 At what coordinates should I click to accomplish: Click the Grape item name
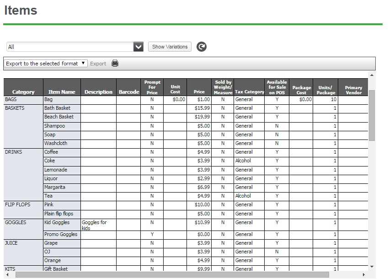click(x=51, y=243)
